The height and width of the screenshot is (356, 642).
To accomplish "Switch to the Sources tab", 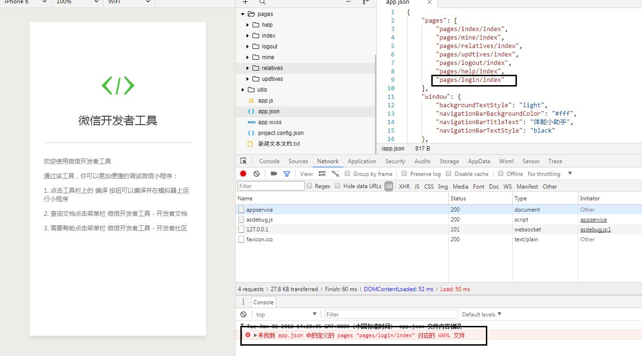I will coord(298,161).
